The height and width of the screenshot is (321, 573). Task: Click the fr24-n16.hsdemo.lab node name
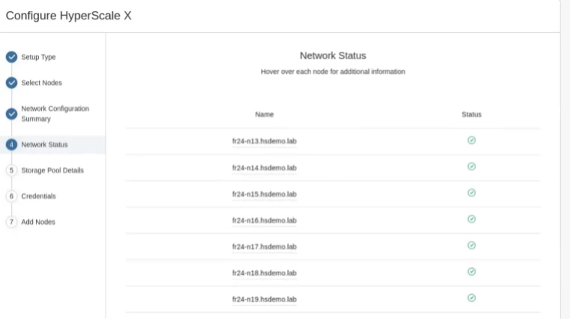point(264,220)
